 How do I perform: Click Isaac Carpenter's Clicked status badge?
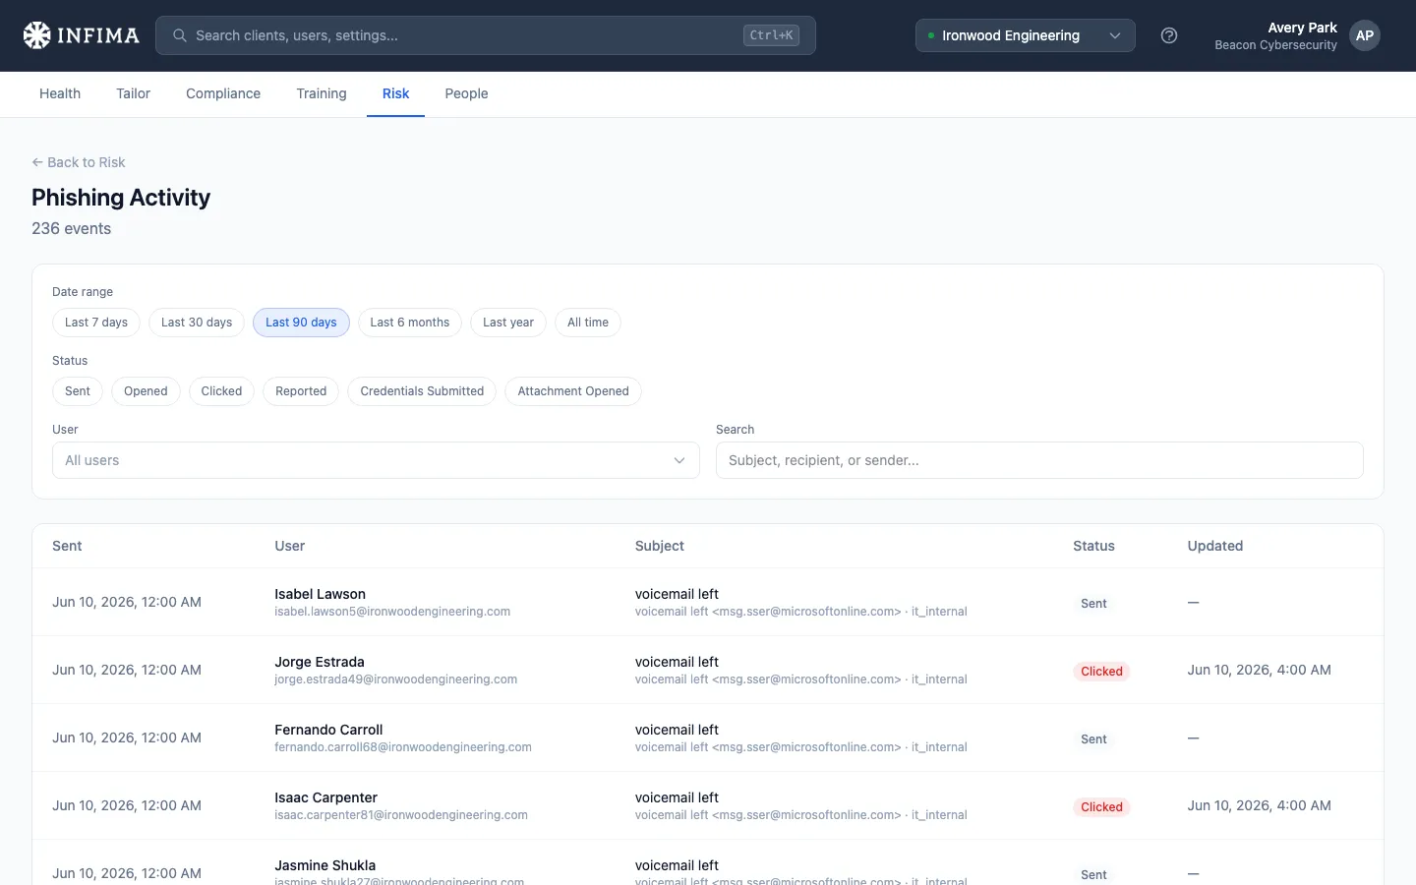[1101, 807]
